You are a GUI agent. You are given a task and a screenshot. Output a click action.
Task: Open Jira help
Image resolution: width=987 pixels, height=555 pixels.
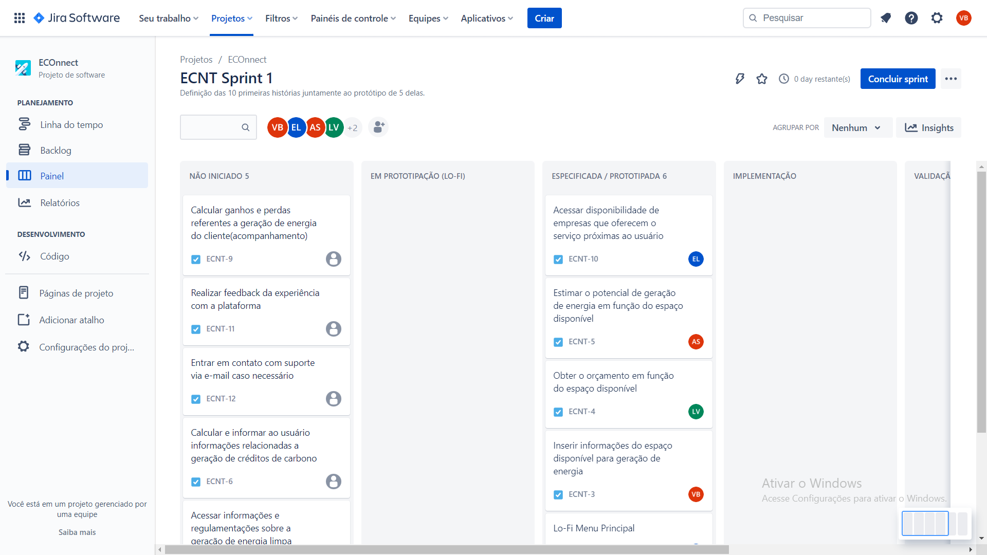pyautogui.click(x=911, y=18)
